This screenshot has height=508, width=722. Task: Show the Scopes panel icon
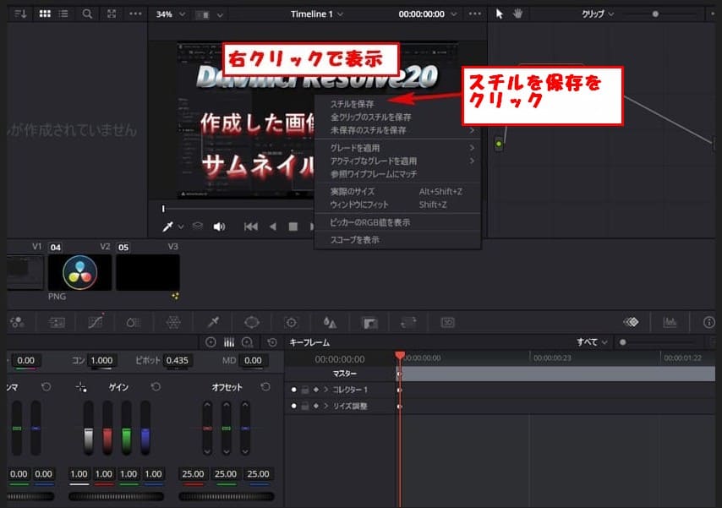point(670,322)
